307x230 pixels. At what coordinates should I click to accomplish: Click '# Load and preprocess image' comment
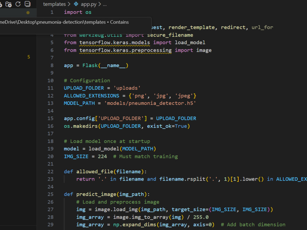click(118, 202)
